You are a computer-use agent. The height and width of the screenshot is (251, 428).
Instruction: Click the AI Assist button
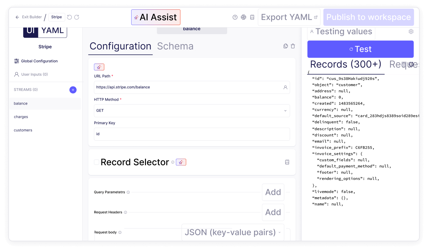pos(156,17)
